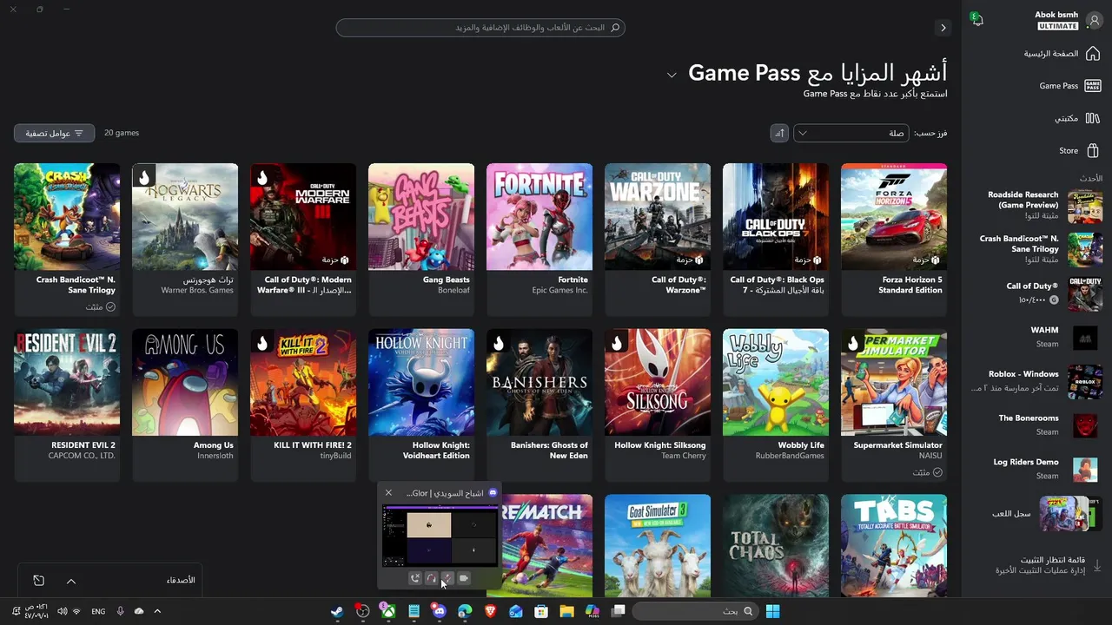Switch ENG input language indicator
Image resolution: width=1112 pixels, height=625 pixels.
click(x=98, y=611)
